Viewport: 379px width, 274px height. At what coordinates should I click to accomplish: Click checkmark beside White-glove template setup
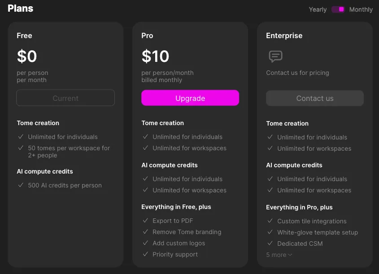[270, 232]
